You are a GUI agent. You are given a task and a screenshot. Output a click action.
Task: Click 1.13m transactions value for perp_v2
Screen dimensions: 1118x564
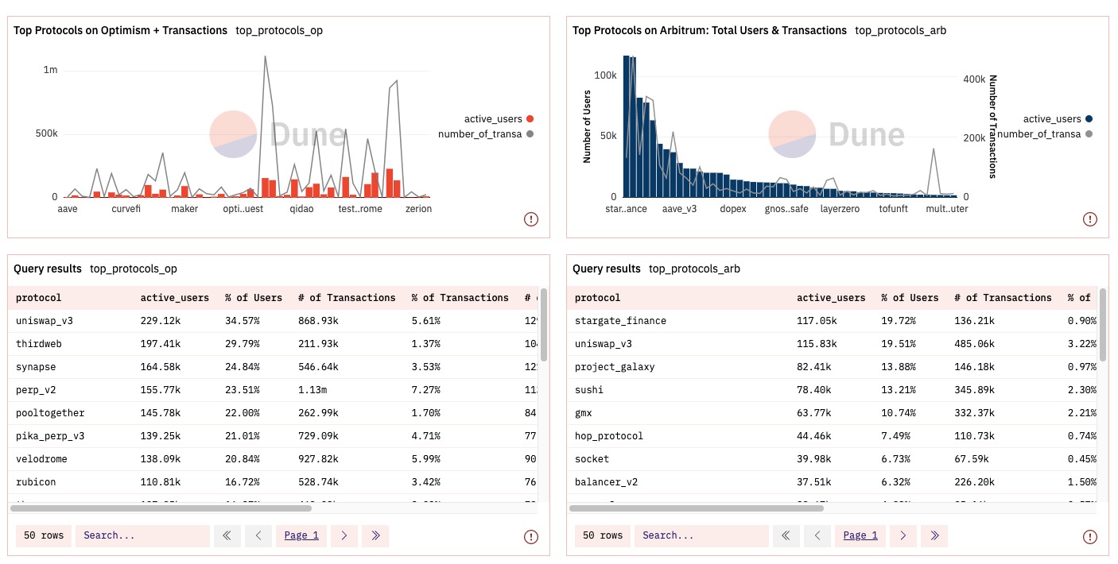(312, 390)
